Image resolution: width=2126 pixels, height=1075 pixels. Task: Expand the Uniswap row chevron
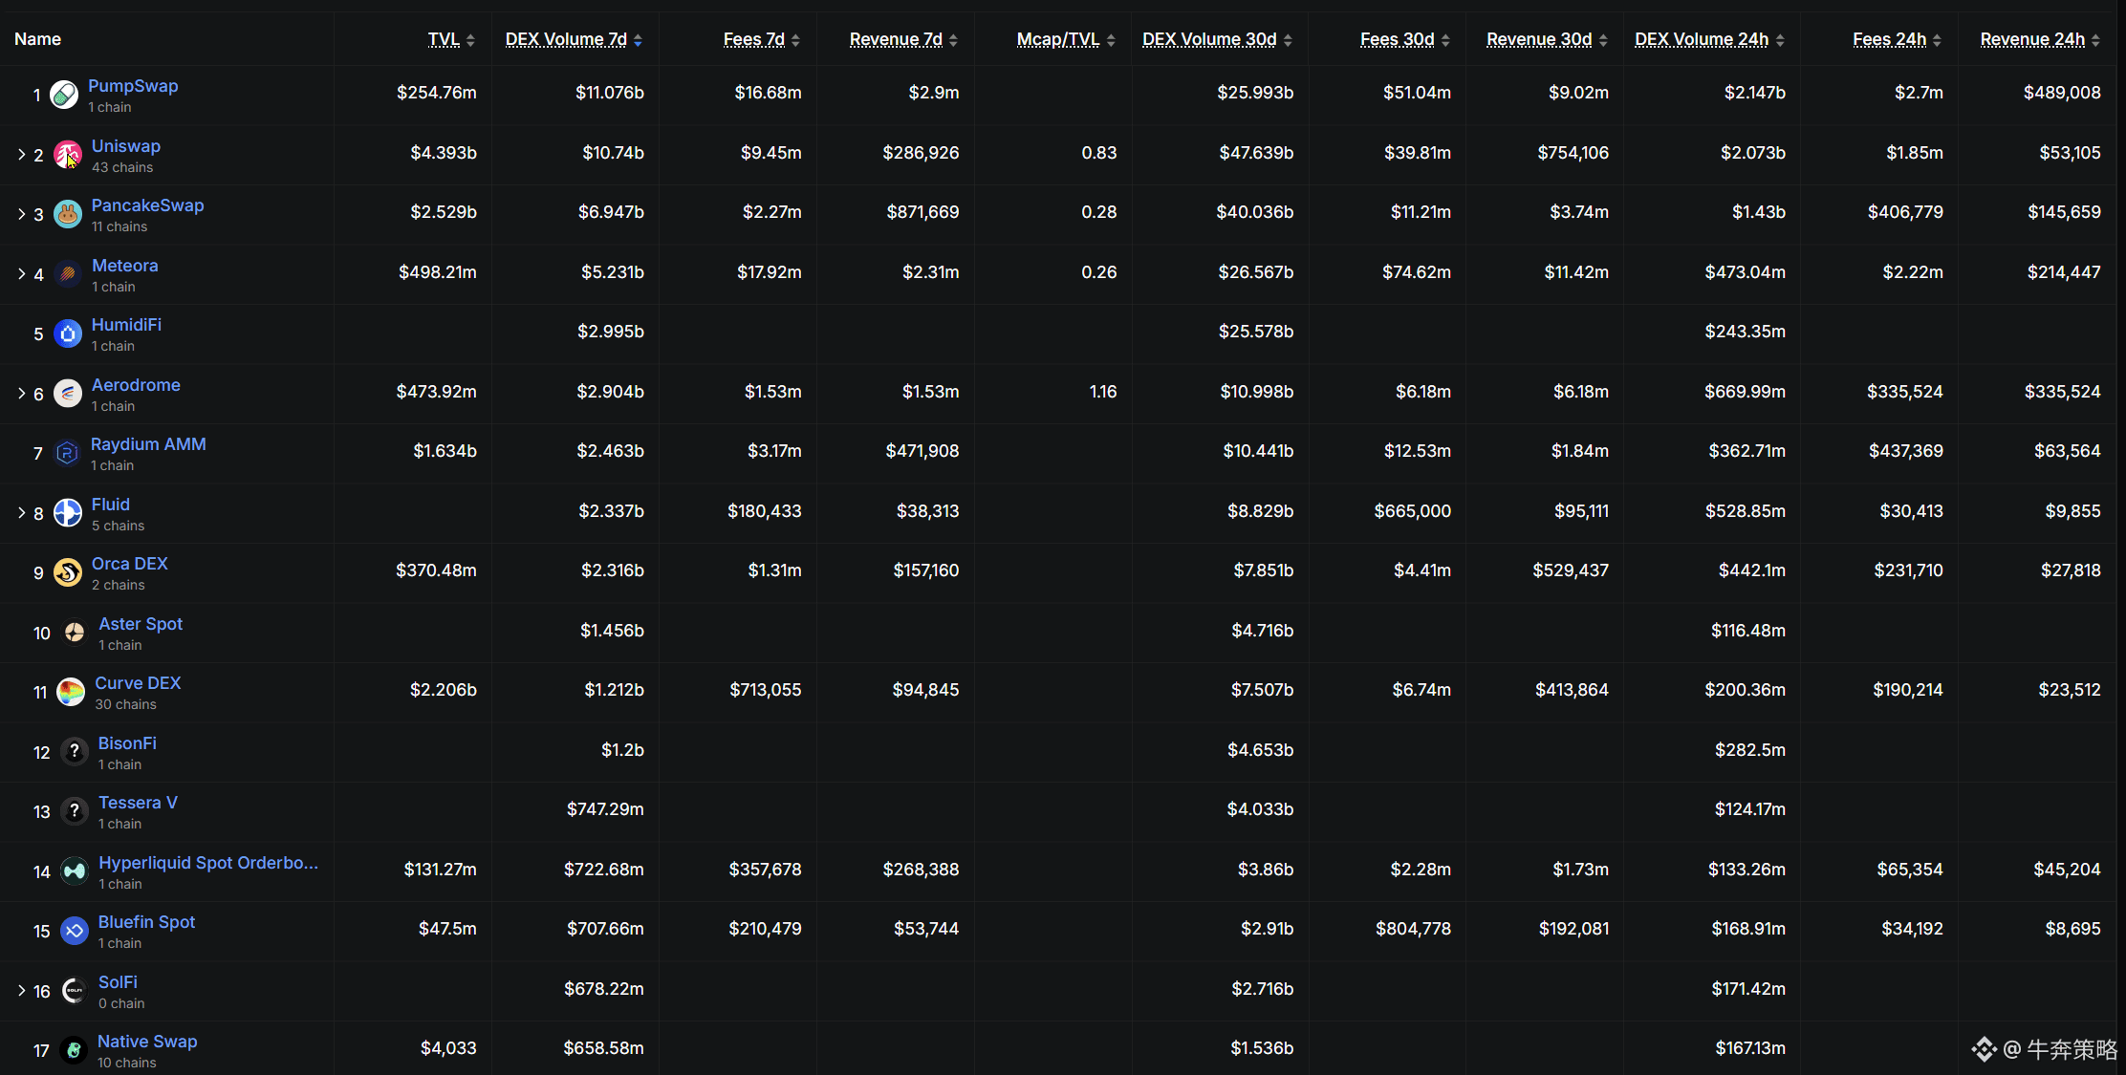pyautogui.click(x=21, y=155)
